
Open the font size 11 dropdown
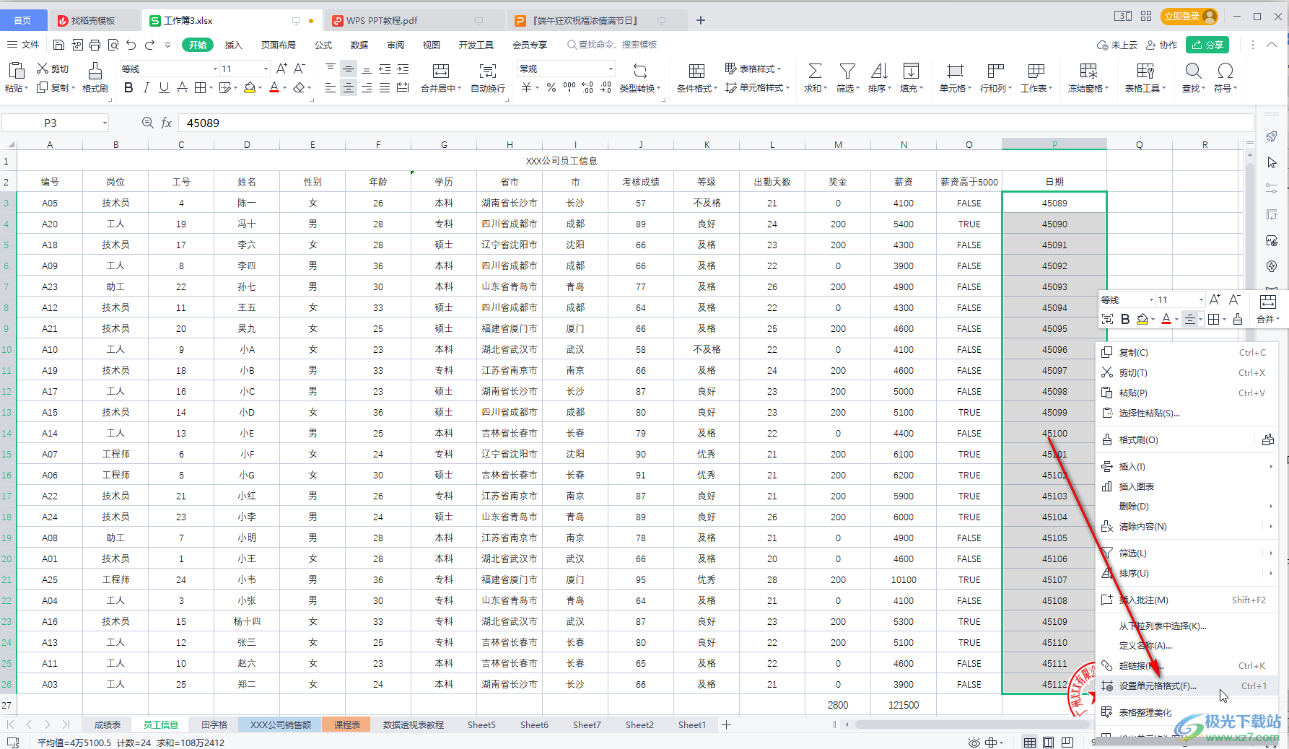pyautogui.click(x=266, y=69)
